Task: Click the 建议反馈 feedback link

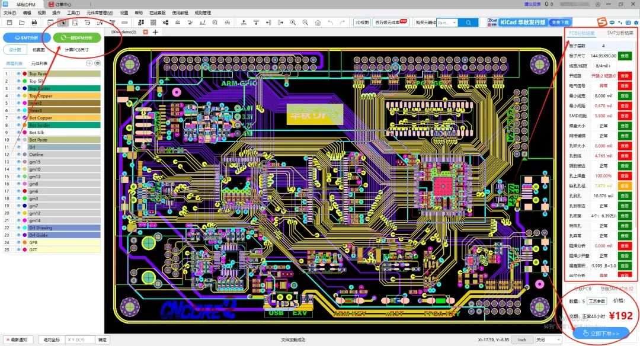Action: point(532,4)
